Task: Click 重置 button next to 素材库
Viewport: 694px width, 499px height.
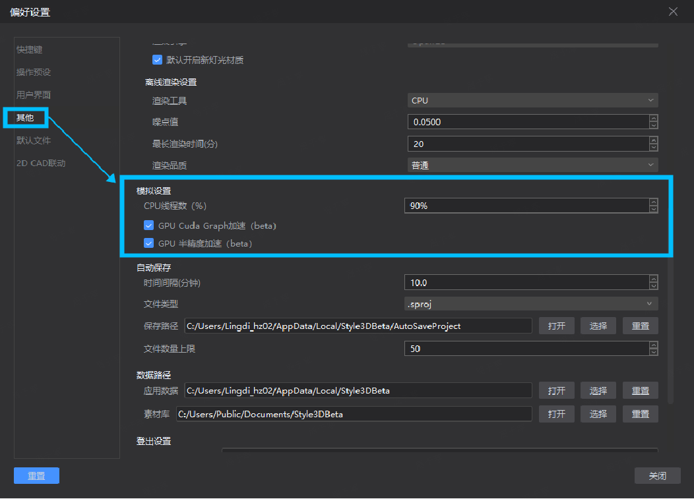Action: pyautogui.click(x=640, y=414)
